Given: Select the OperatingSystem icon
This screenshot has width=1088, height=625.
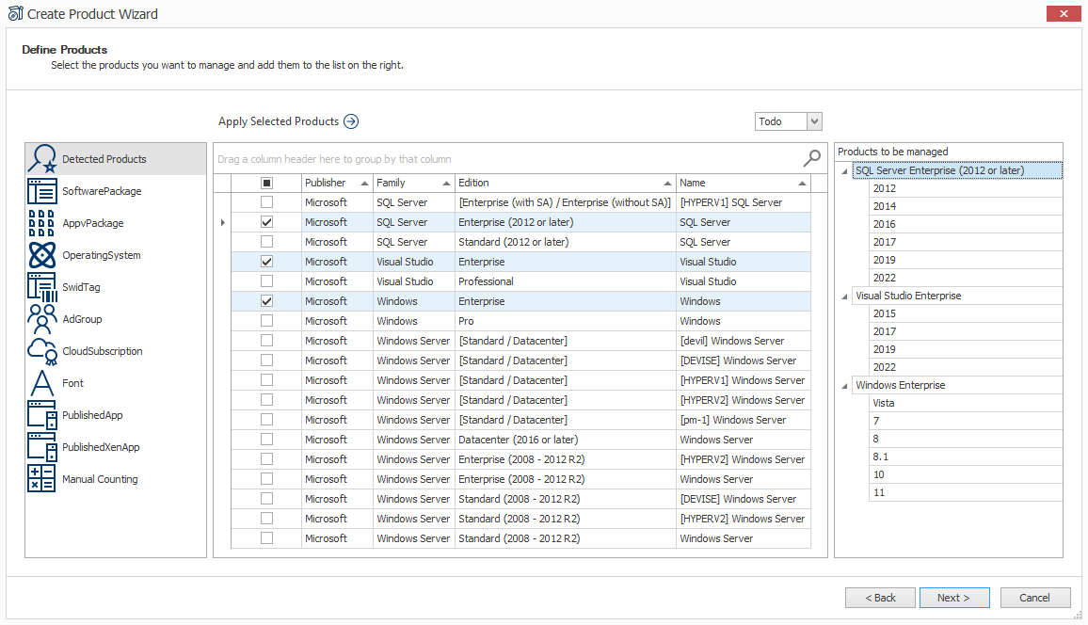Looking at the screenshot, I should pos(42,254).
